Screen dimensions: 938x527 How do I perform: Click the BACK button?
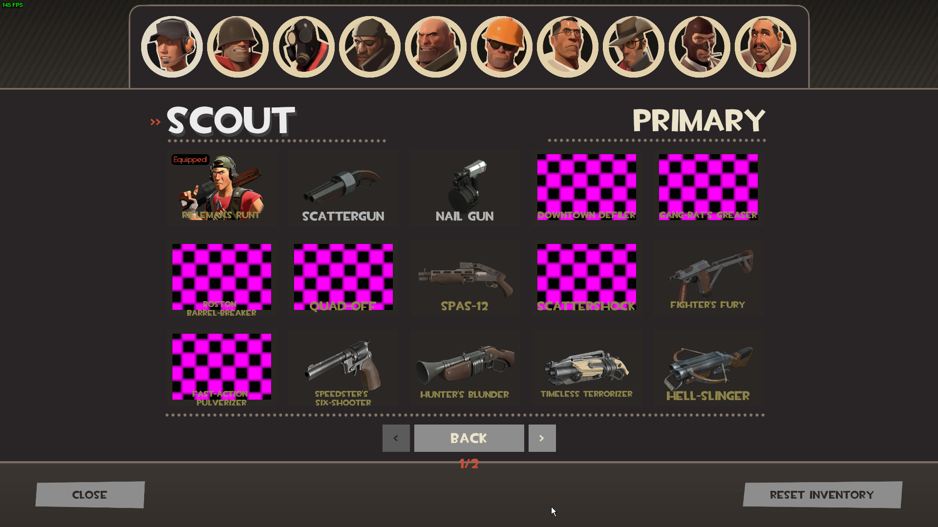click(469, 438)
